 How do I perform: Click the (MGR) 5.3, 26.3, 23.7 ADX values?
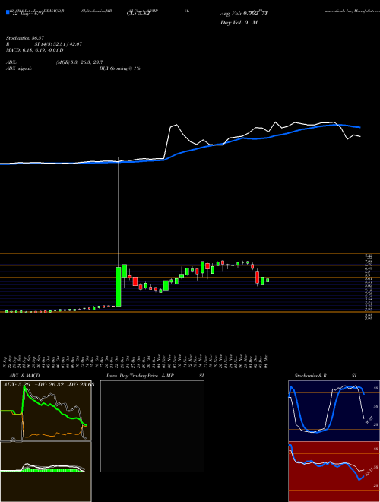(79, 62)
